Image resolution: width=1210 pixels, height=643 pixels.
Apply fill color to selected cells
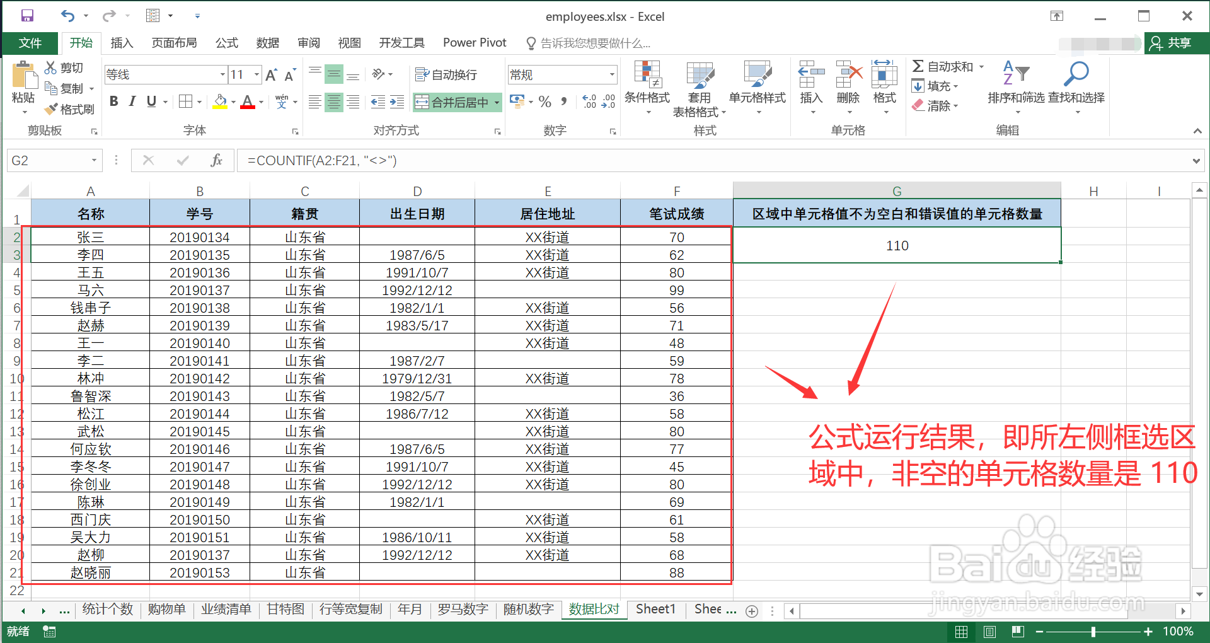tap(219, 102)
